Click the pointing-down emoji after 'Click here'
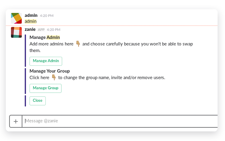This screenshot has width=225, height=141. (x=54, y=77)
